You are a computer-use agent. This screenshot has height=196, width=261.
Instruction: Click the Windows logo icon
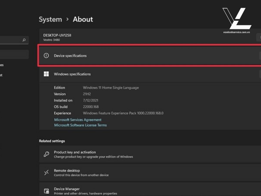[46, 74]
